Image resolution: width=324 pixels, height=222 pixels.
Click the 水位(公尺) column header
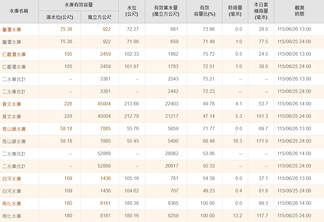132,11
